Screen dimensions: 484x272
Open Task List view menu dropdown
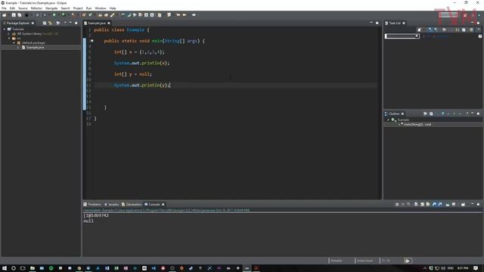[479, 30]
